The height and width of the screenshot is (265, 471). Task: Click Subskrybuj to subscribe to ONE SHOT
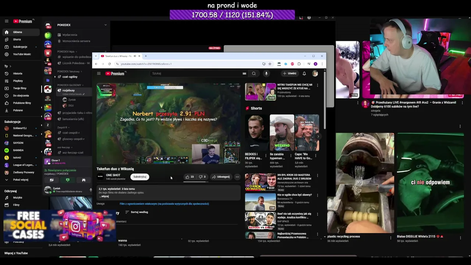pyautogui.click(x=140, y=177)
